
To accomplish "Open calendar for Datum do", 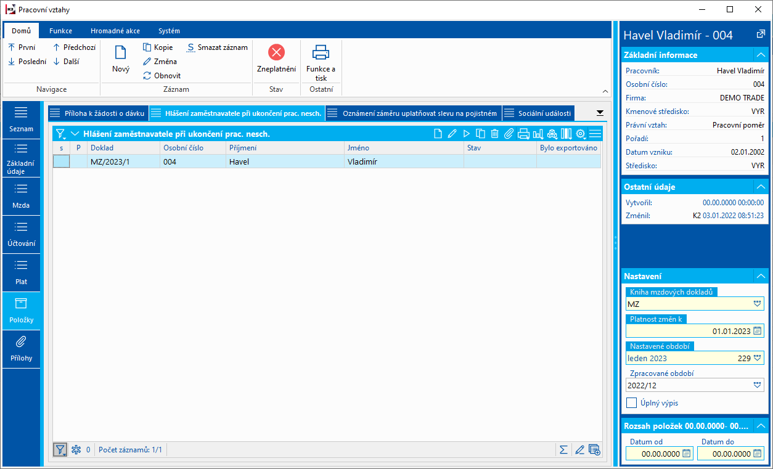I will pyautogui.click(x=758, y=454).
